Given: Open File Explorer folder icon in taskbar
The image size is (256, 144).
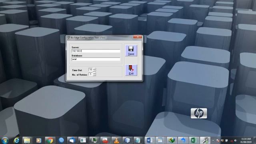Looking at the screenshot, I should 27,140.
